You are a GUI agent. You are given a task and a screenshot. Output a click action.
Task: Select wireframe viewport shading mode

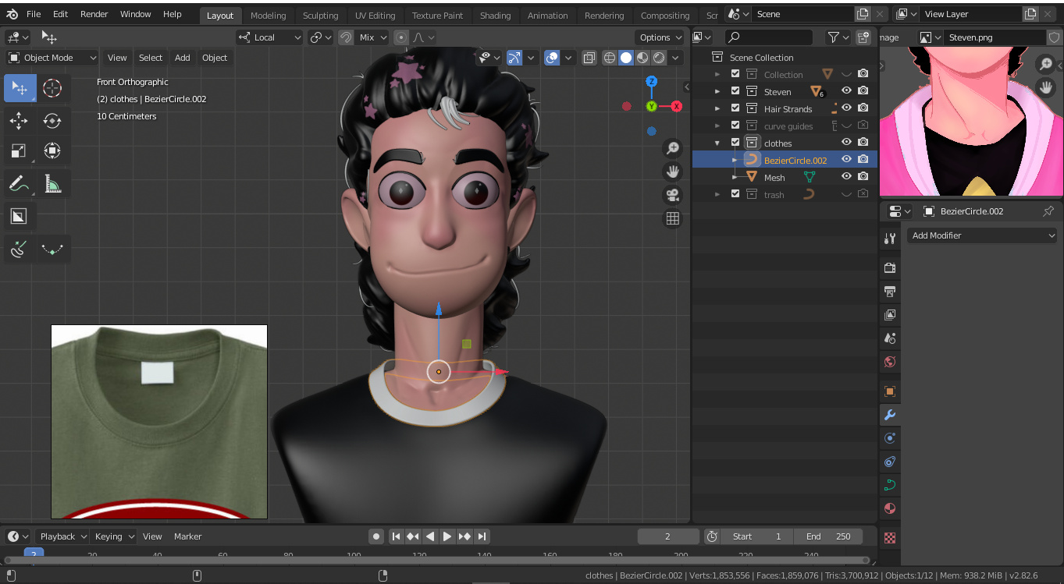click(610, 58)
